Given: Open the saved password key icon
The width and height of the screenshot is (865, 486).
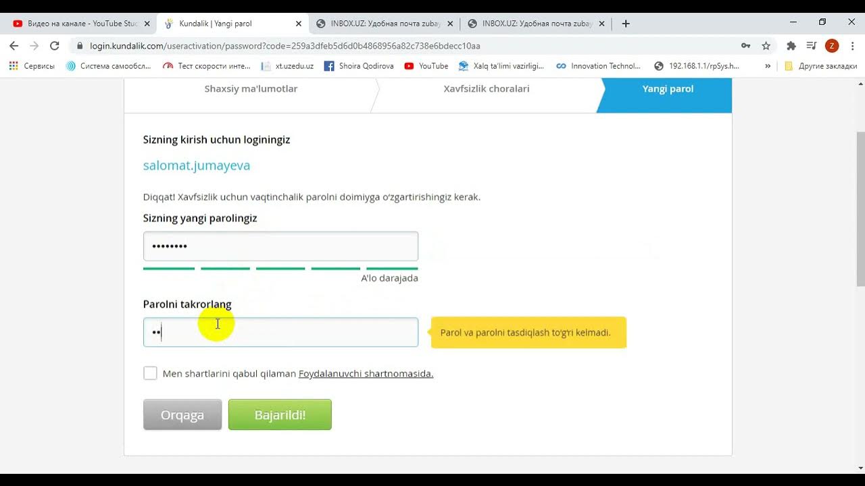Looking at the screenshot, I should tap(745, 46).
